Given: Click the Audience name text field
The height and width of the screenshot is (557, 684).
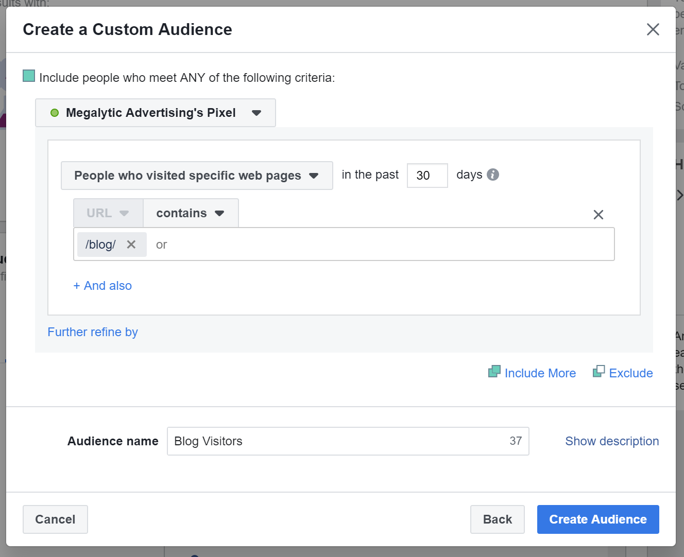Looking at the screenshot, I should [348, 441].
